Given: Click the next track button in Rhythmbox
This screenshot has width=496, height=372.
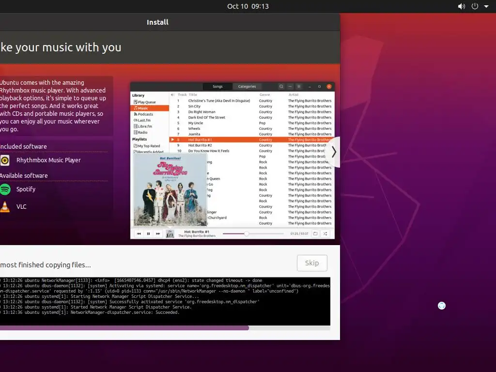Looking at the screenshot, I should click(x=158, y=234).
